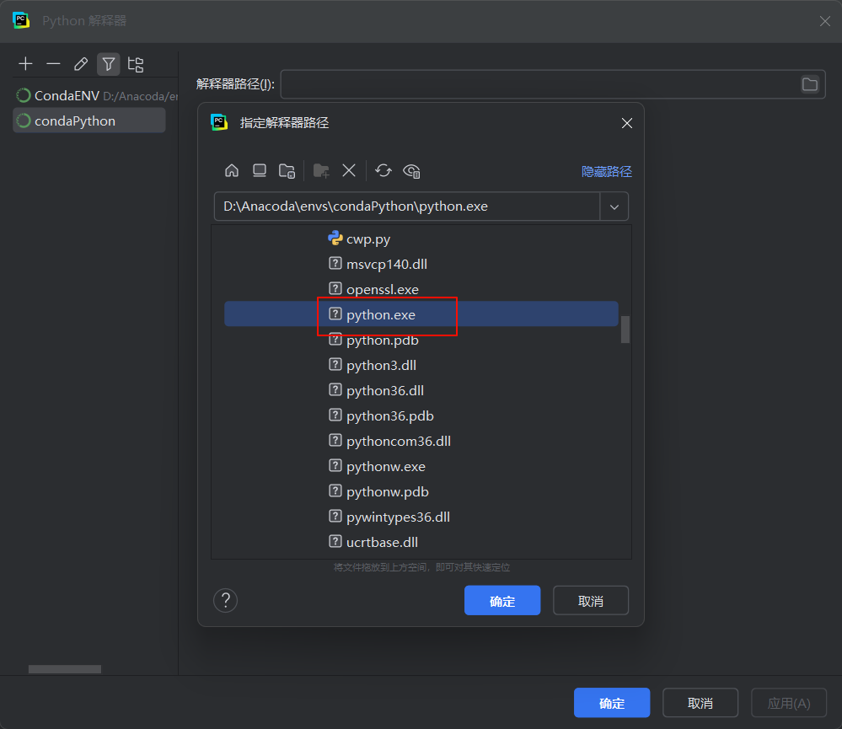Edit interpreter using pencil icon
The width and height of the screenshot is (842, 729).
click(x=81, y=64)
